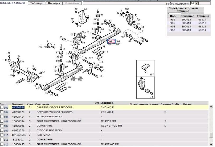Switch to the Таблица tab
The height and width of the screenshot is (147, 215).
(36, 3)
